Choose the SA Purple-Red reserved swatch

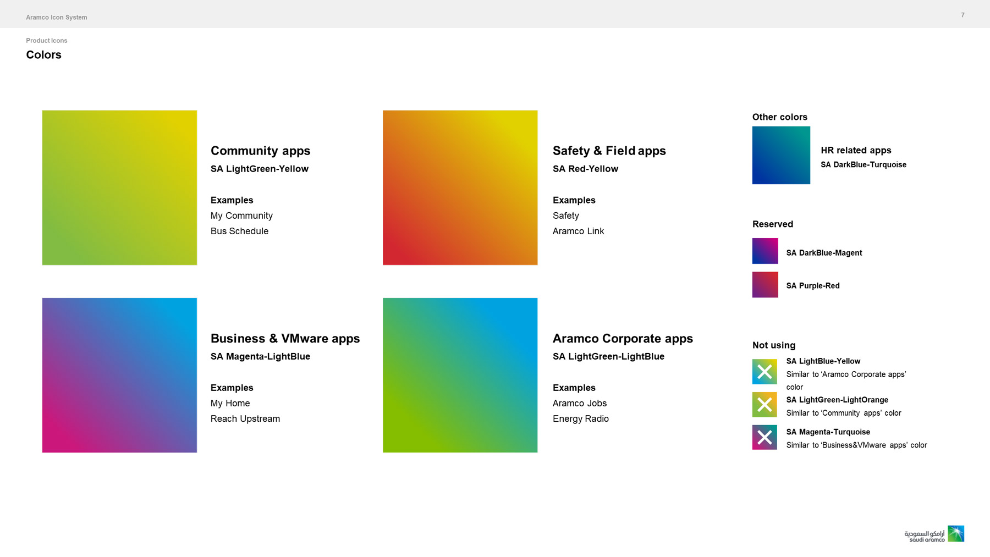coord(765,284)
